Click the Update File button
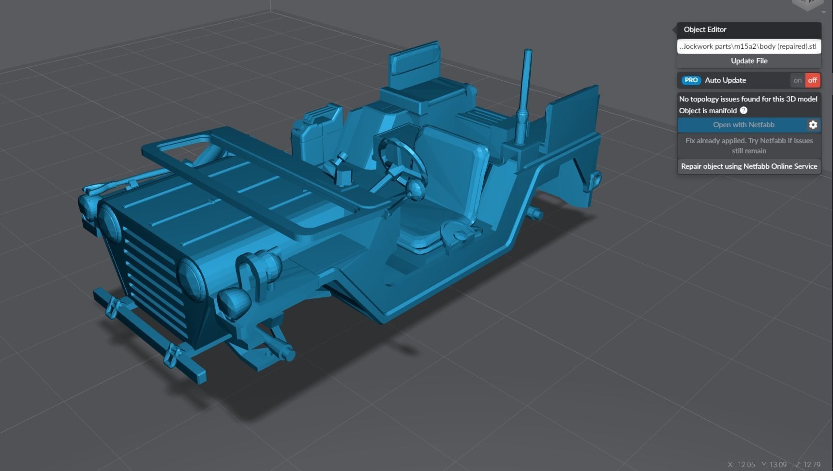Viewport: 833px width, 471px height. [749, 61]
